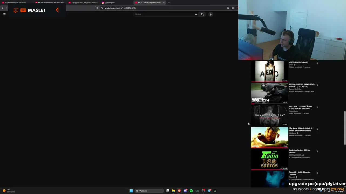This screenshot has height=194, width=346.
Task: Open the RPK / ZDR TYPE BEAT title
Action: [301, 108]
